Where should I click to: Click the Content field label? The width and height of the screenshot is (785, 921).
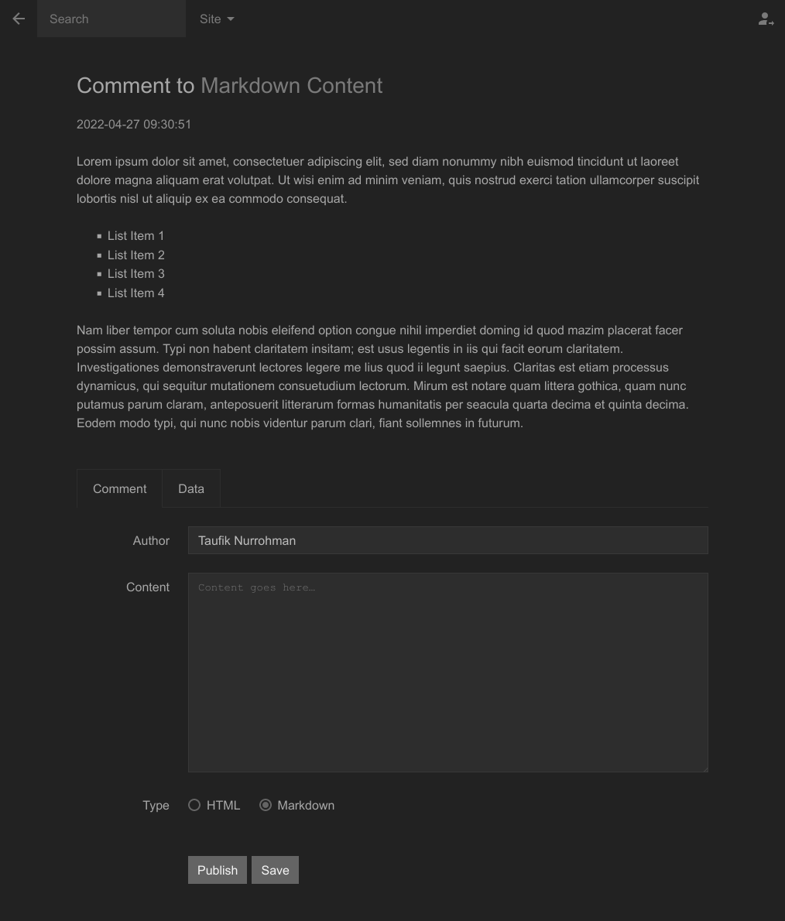[148, 587]
